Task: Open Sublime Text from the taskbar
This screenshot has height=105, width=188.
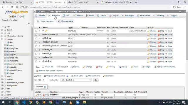Action: pyautogui.click(x=44, y=102)
